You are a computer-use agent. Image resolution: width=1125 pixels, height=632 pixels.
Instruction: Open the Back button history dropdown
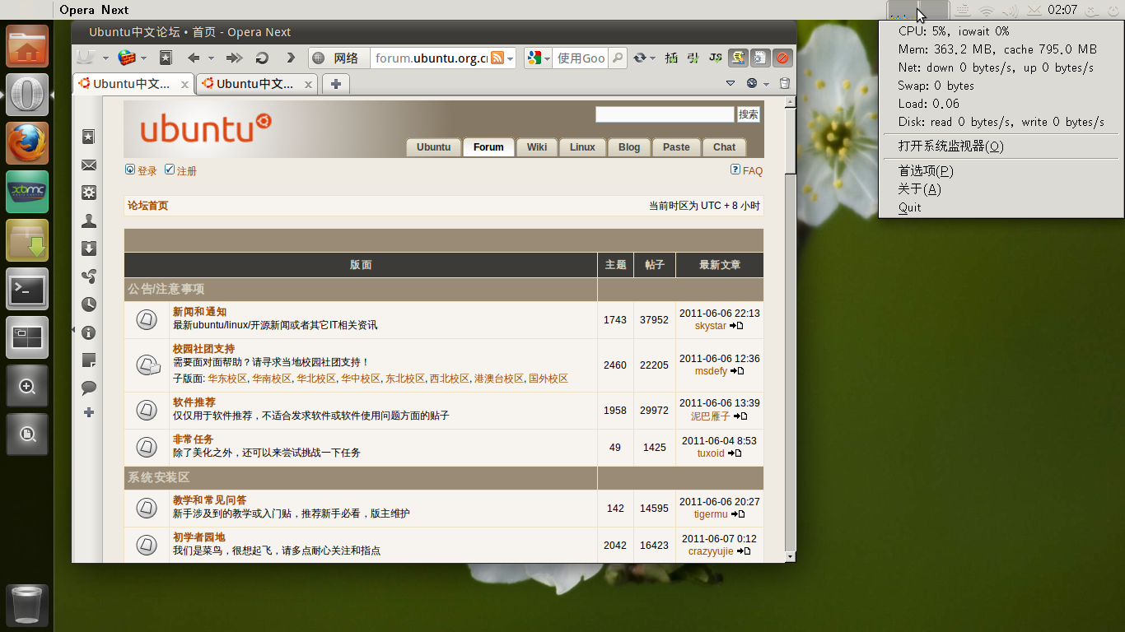pyautogui.click(x=211, y=58)
